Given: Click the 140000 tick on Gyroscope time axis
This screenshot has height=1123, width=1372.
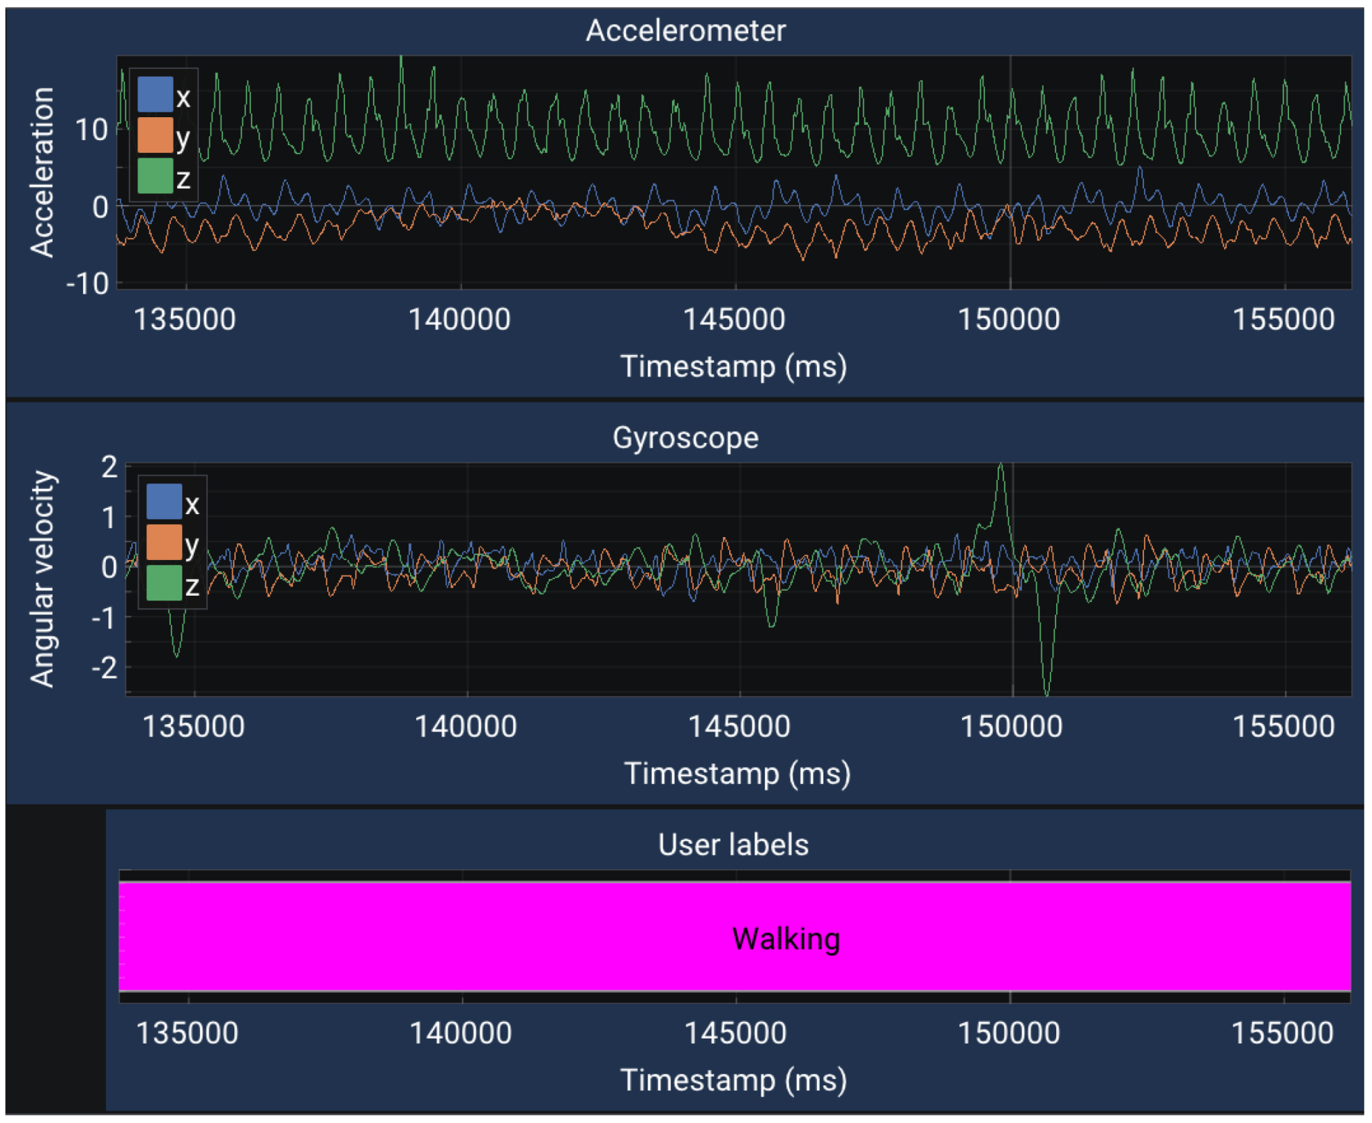Looking at the screenshot, I should click(x=466, y=727).
